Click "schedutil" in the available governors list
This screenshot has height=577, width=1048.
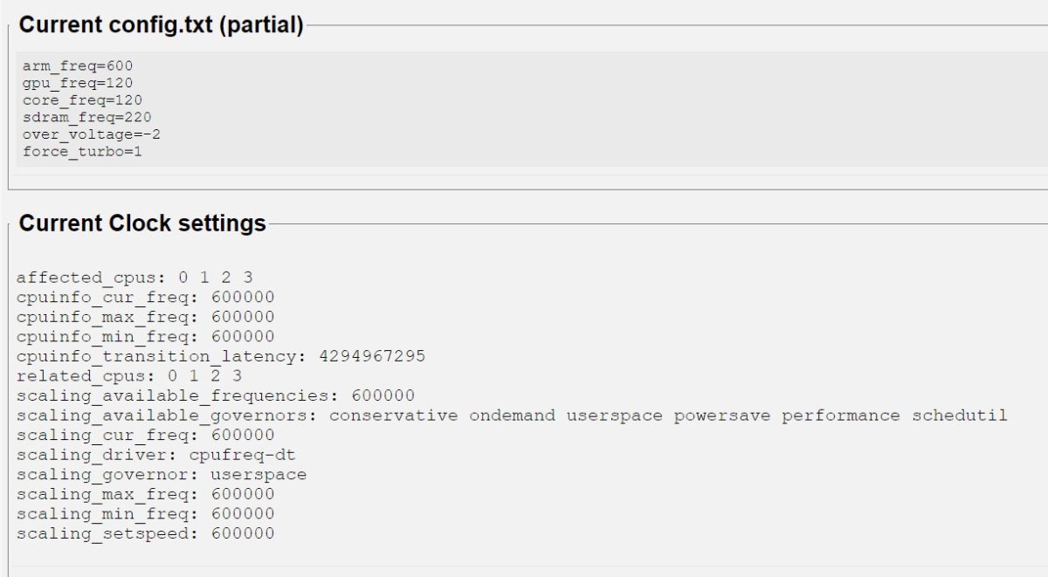960,416
